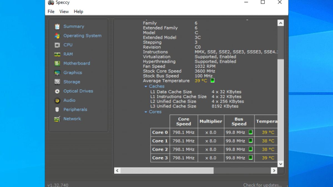Click Core 3 temperature 39 °C cell
333x187 pixels.
pos(268,158)
